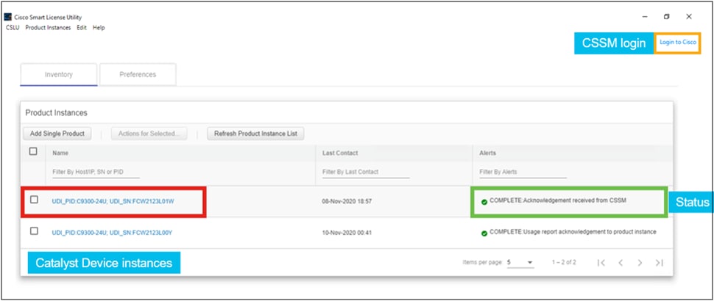Screen dimensions: 714x301
Task: Restore down the application window
Action: [667, 17]
